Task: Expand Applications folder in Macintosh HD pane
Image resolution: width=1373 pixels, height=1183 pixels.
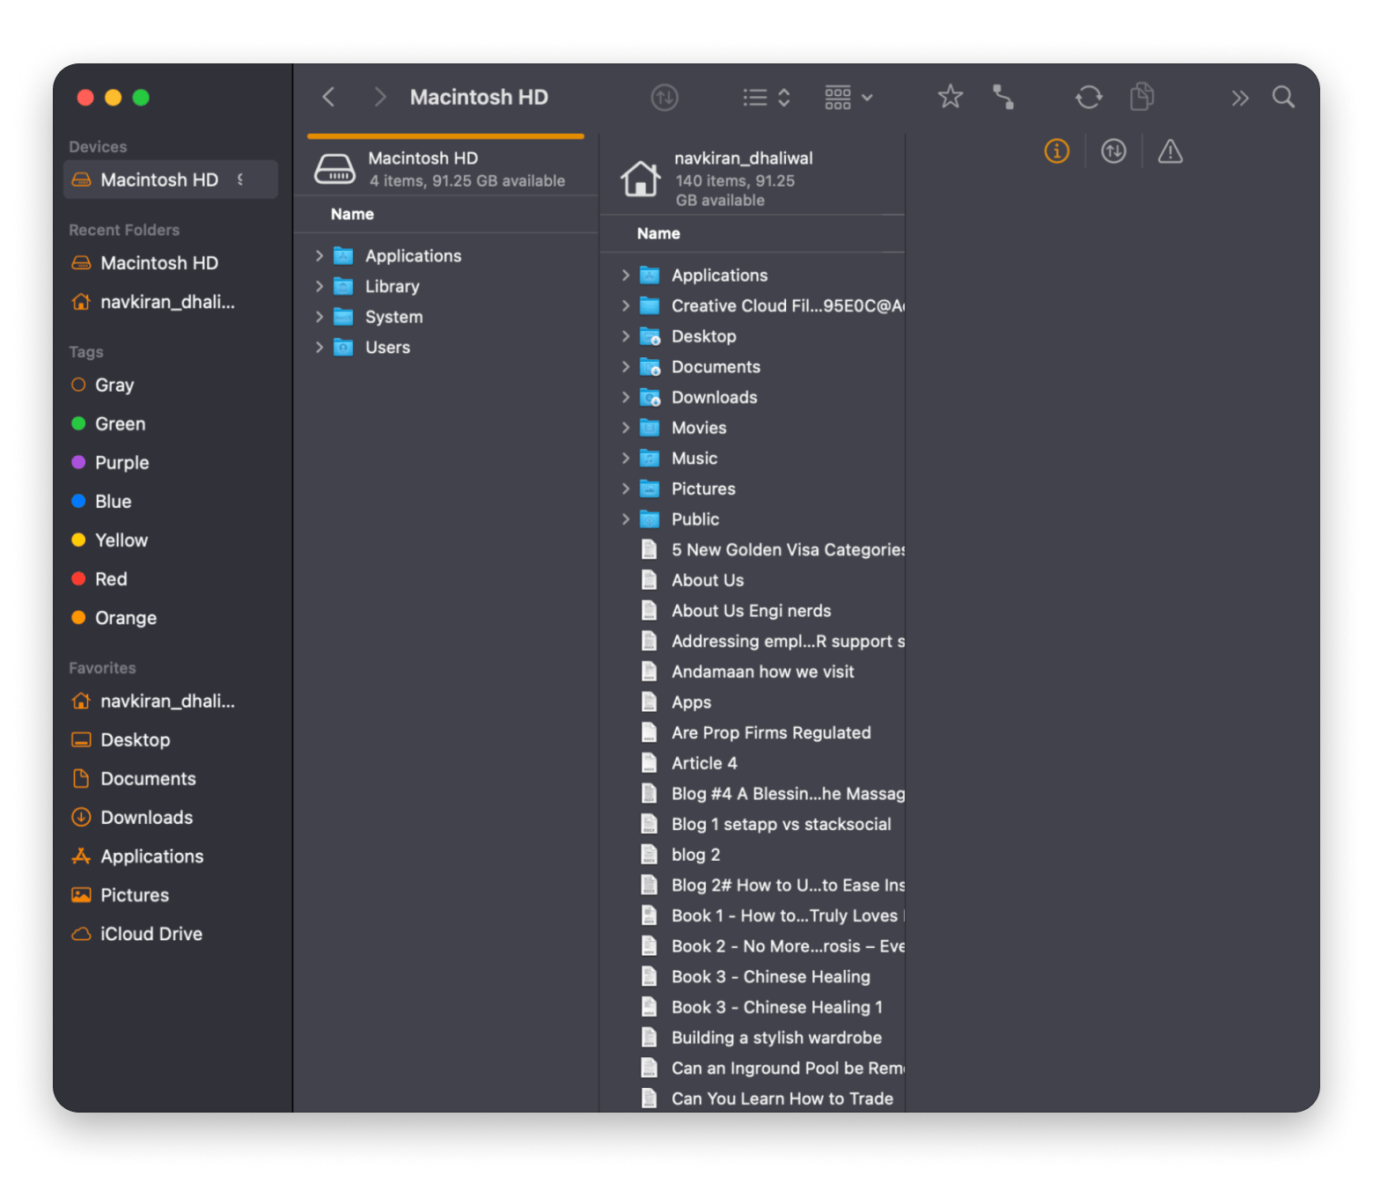Action: pos(319,255)
